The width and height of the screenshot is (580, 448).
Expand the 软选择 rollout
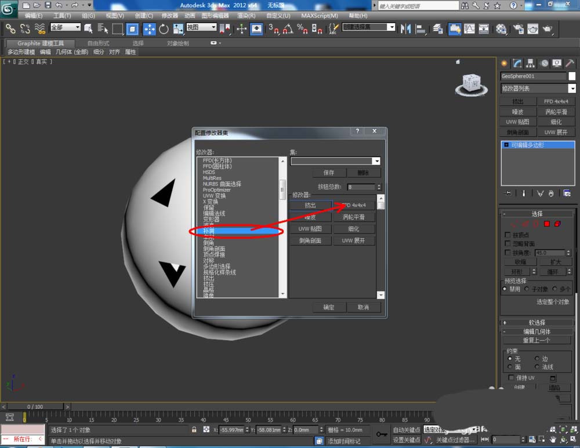tap(536, 322)
